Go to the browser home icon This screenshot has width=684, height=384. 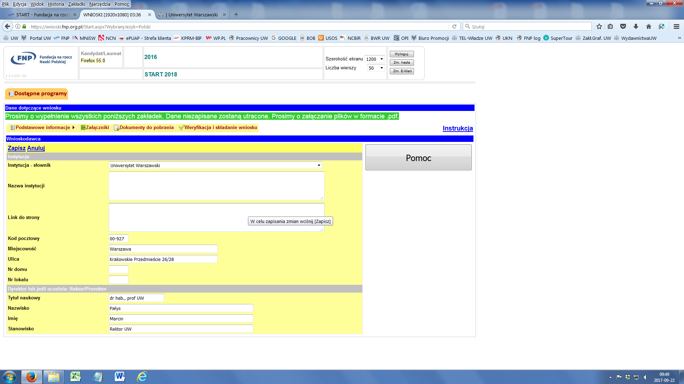pos(649,26)
